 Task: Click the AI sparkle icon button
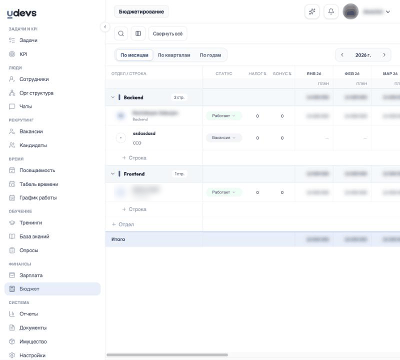[312, 11]
